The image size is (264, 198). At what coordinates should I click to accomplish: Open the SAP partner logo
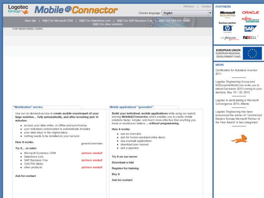[x=250, y=28]
